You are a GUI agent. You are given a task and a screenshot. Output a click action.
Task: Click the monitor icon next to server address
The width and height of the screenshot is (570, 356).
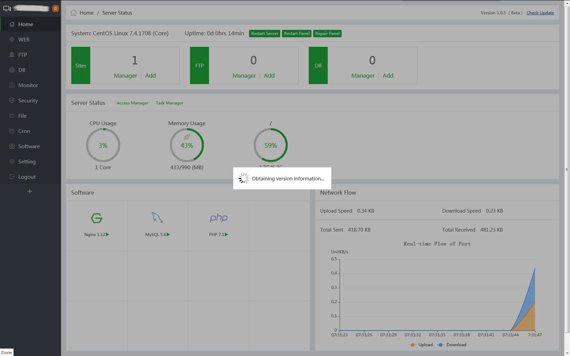(7, 8)
